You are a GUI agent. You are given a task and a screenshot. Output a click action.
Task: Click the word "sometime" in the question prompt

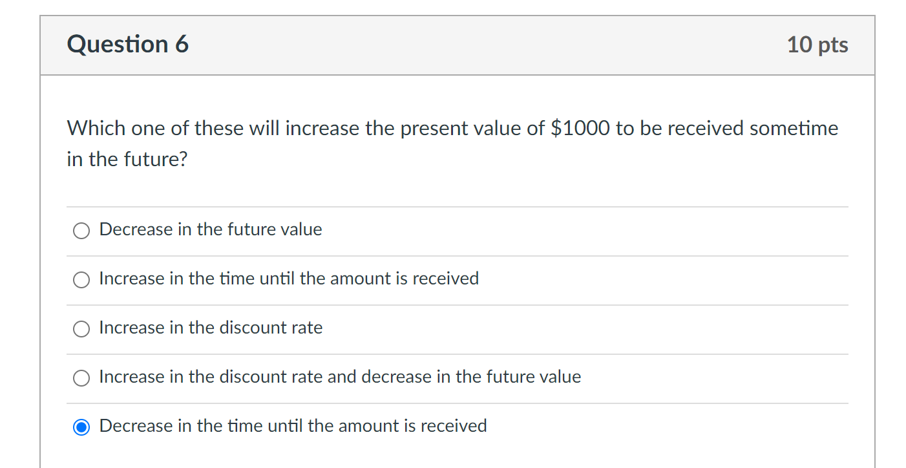click(794, 129)
